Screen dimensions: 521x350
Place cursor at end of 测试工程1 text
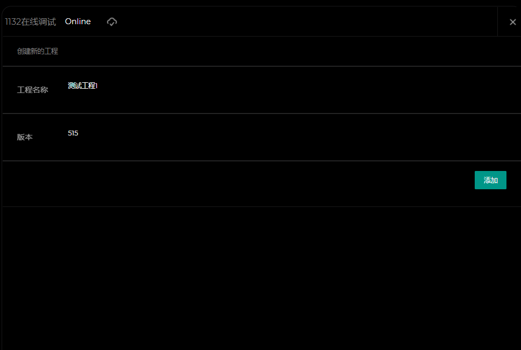pyautogui.click(x=98, y=86)
